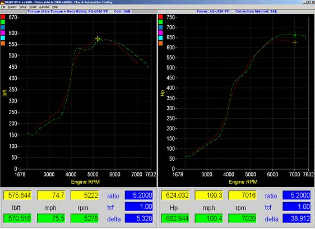The image size is (315, 229).
Task: Click the 670 max value on torque axis
Action: [13, 17]
